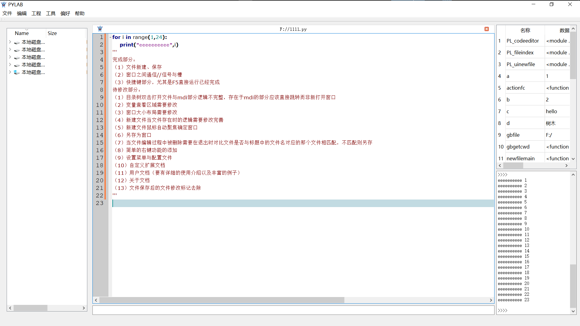Open the 帮助 menu
This screenshot has height=326, width=580.
(79, 13)
